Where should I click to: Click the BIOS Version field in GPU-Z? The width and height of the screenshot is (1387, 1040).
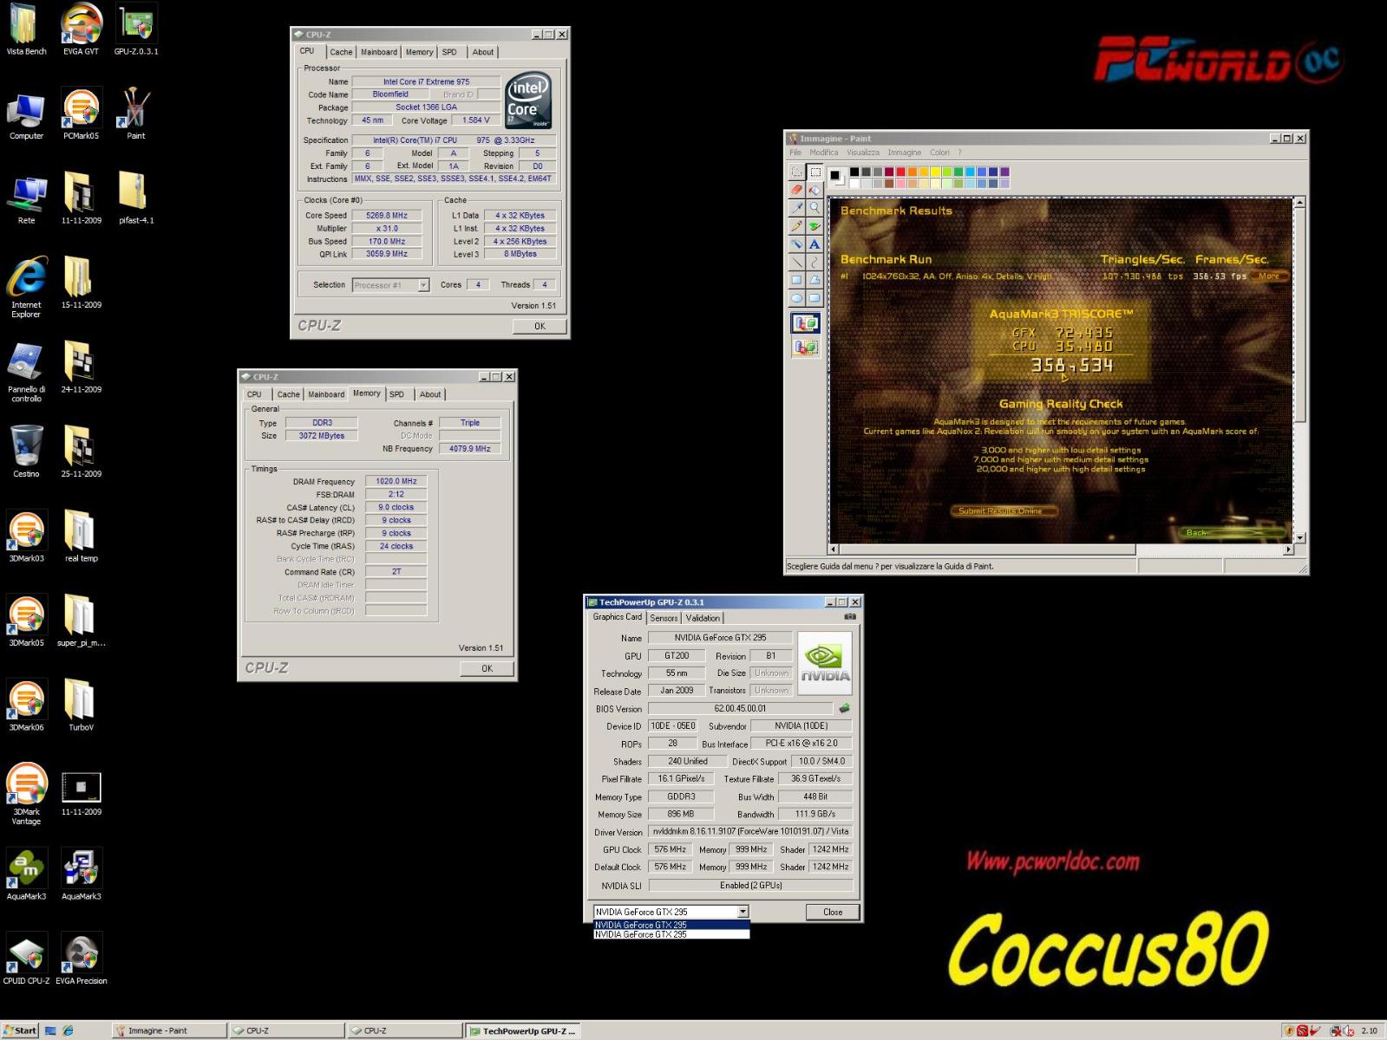740,708
